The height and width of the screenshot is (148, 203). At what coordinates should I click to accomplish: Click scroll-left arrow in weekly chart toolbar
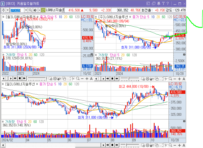point(96,79)
